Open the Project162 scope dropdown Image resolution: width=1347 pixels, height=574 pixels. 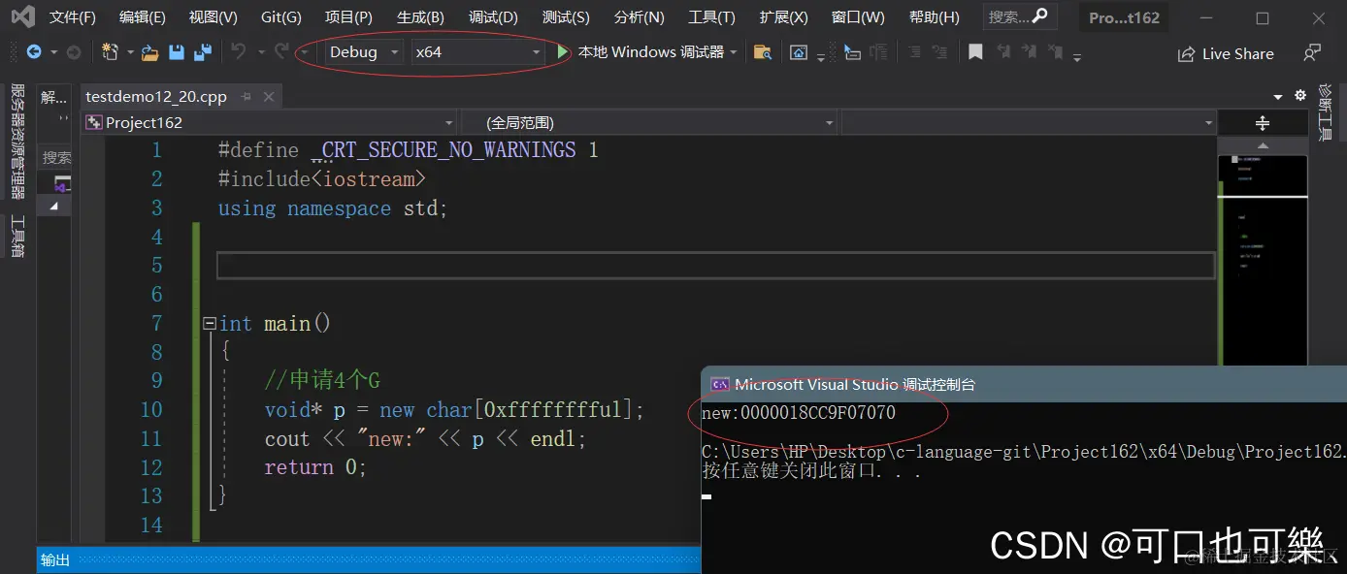tap(269, 123)
